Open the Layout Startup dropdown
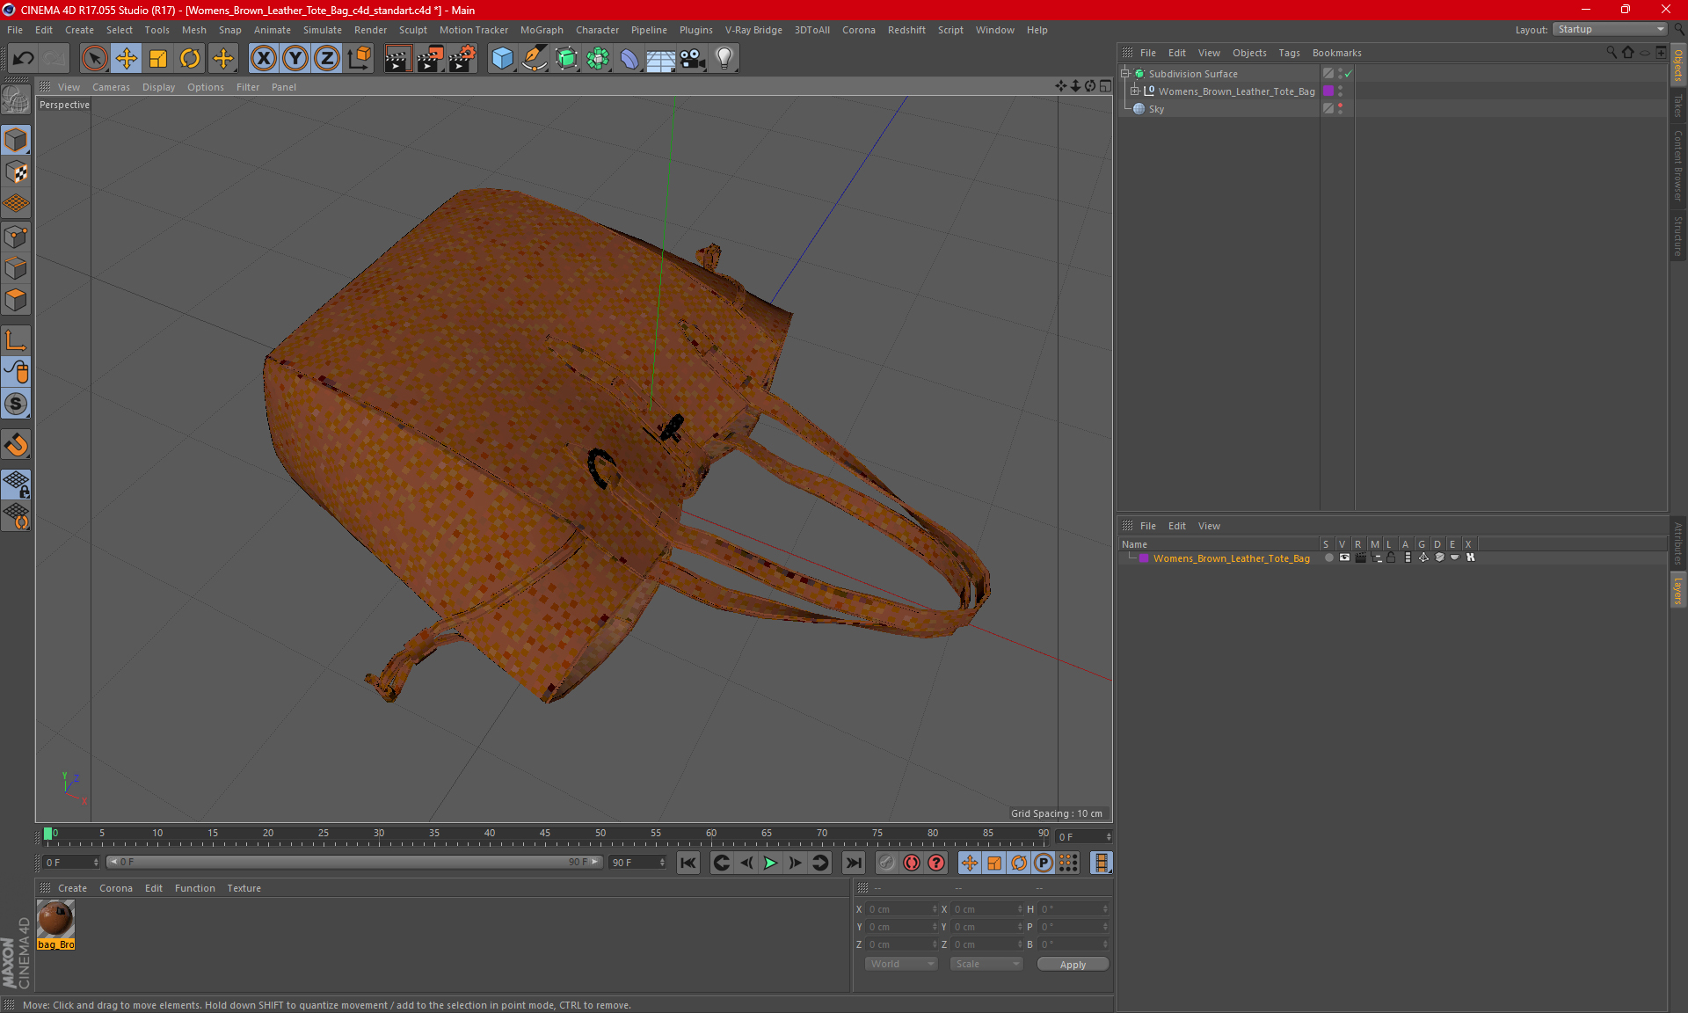The image size is (1688, 1013). click(x=1611, y=29)
